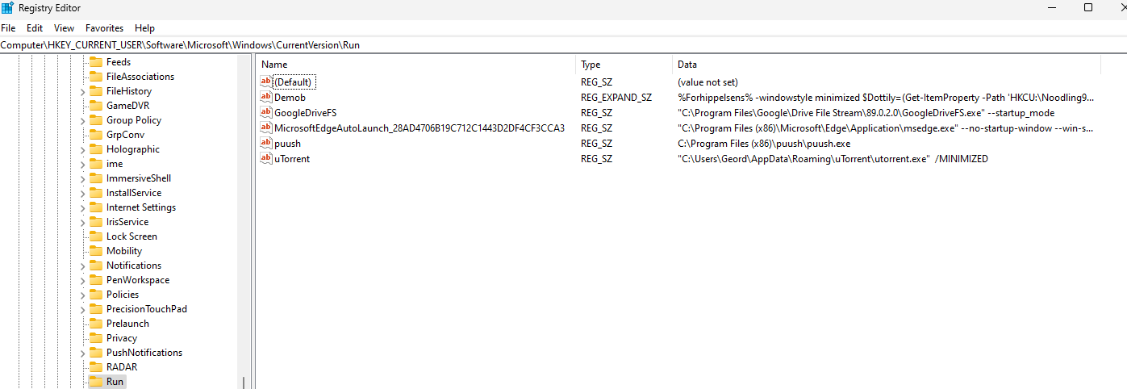Sort values by the Name column header
This screenshot has height=389, width=1127.
coord(416,65)
